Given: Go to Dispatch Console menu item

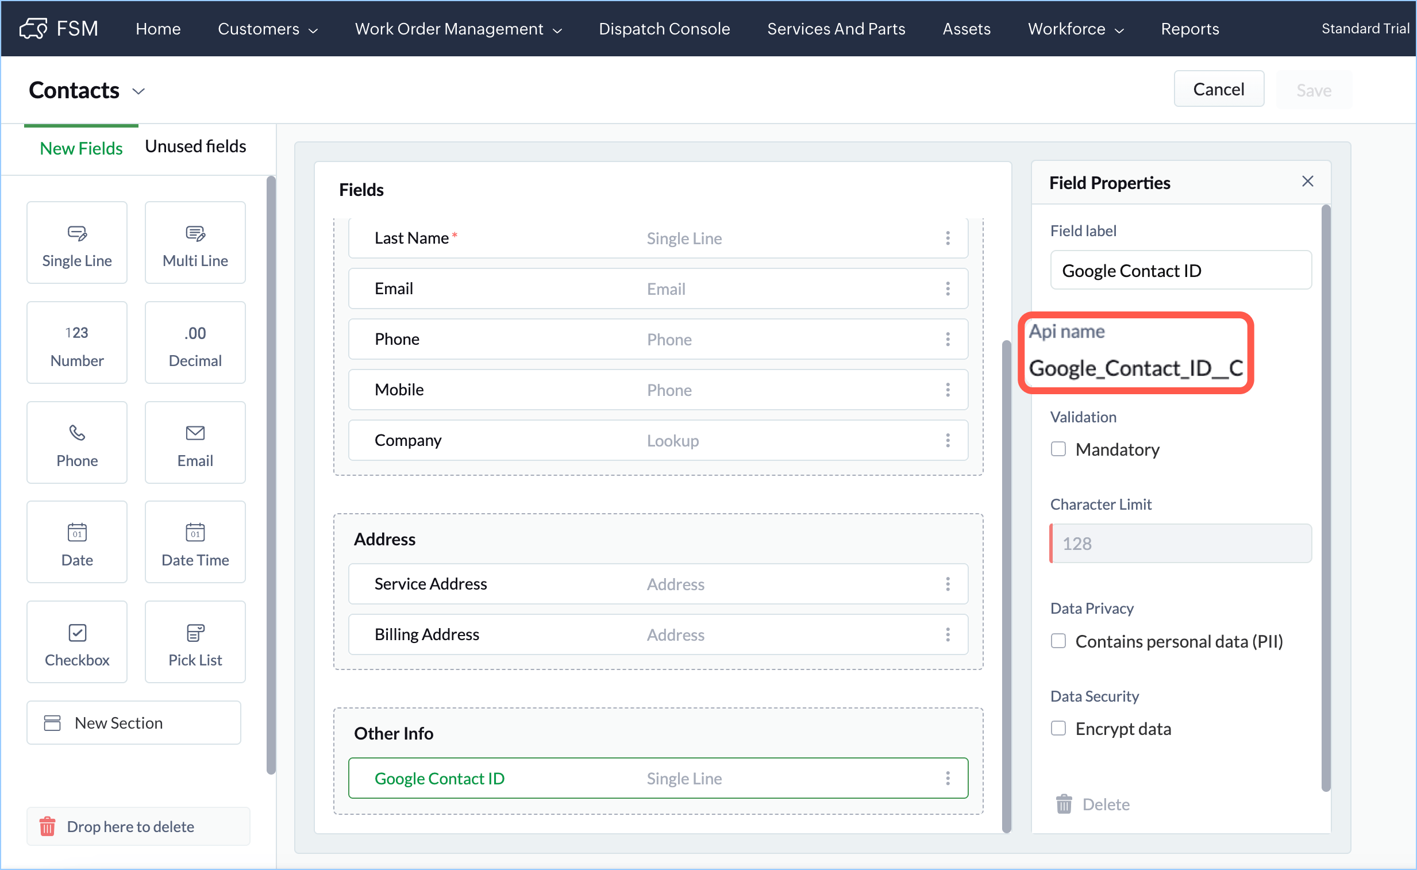Looking at the screenshot, I should click(664, 29).
